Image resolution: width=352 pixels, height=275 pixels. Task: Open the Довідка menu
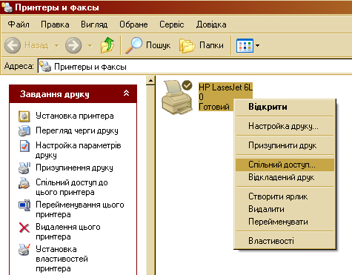click(x=211, y=24)
